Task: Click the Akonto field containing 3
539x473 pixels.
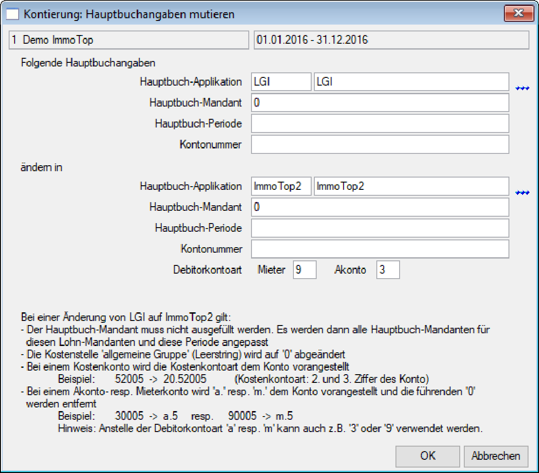Action: [x=388, y=270]
